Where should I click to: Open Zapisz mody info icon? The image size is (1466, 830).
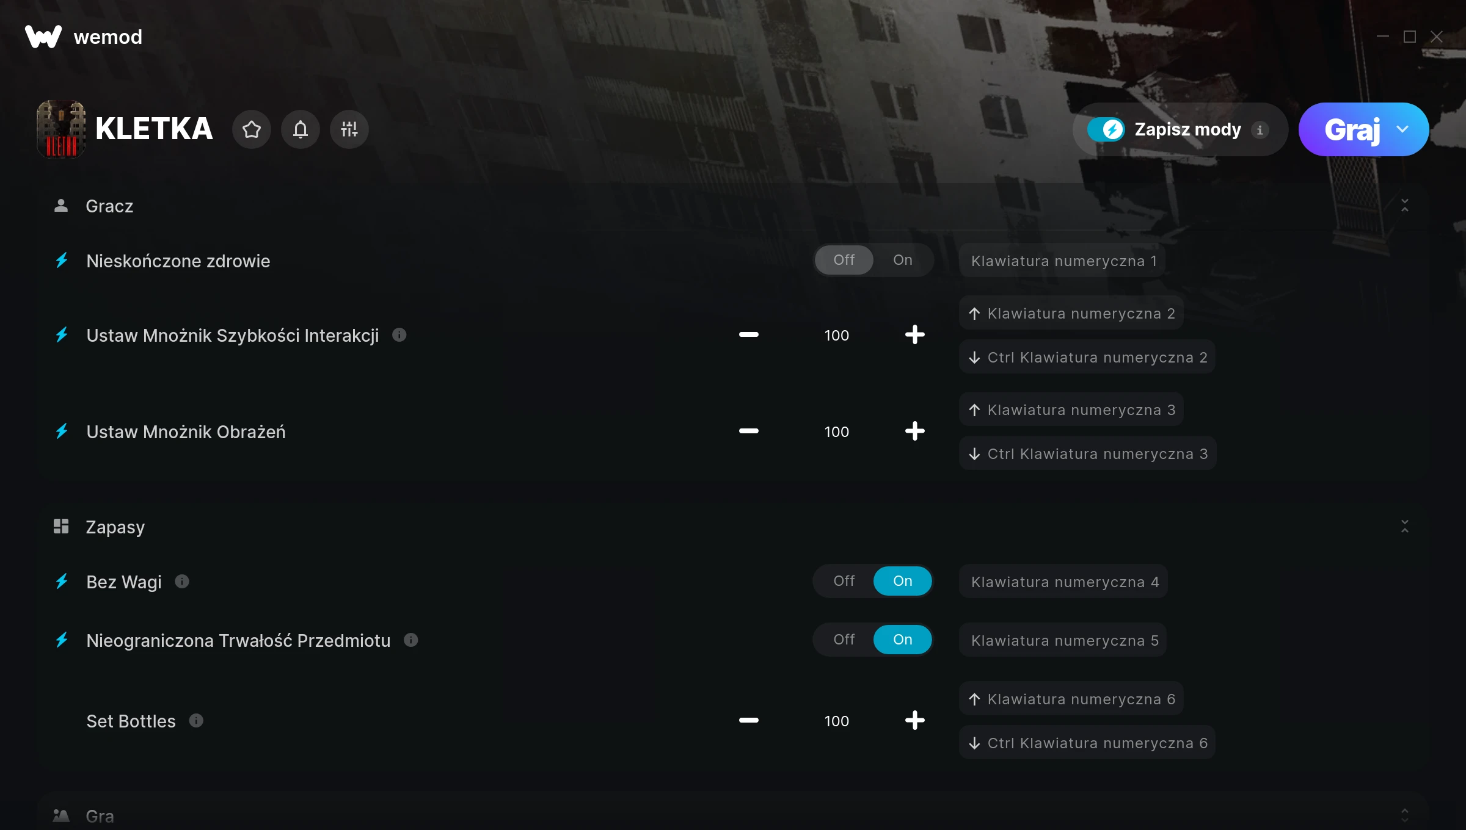(x=1260, y=130)
